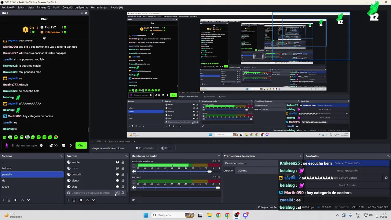
Task: Select the fullcam scene
Action: (x=32, y=168)
